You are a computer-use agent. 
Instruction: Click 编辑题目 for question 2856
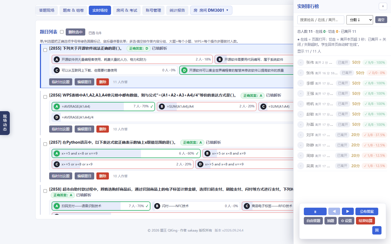coord(84,129)
